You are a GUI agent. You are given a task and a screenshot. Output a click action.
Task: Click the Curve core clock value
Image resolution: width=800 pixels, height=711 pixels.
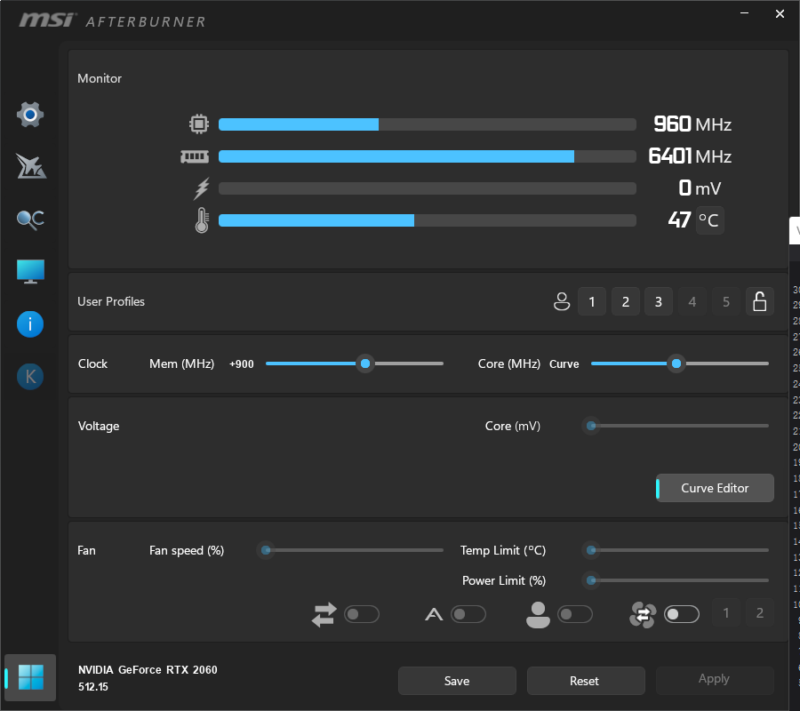pos(564,364)
